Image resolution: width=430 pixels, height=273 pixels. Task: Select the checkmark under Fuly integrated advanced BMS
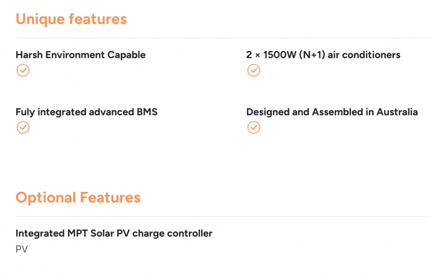[23, 127]
